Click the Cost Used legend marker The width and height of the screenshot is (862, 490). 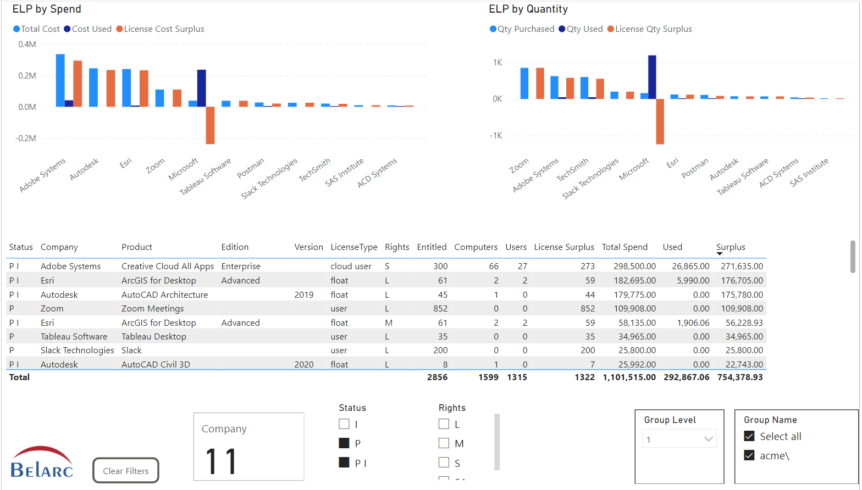tap(68, 29)
